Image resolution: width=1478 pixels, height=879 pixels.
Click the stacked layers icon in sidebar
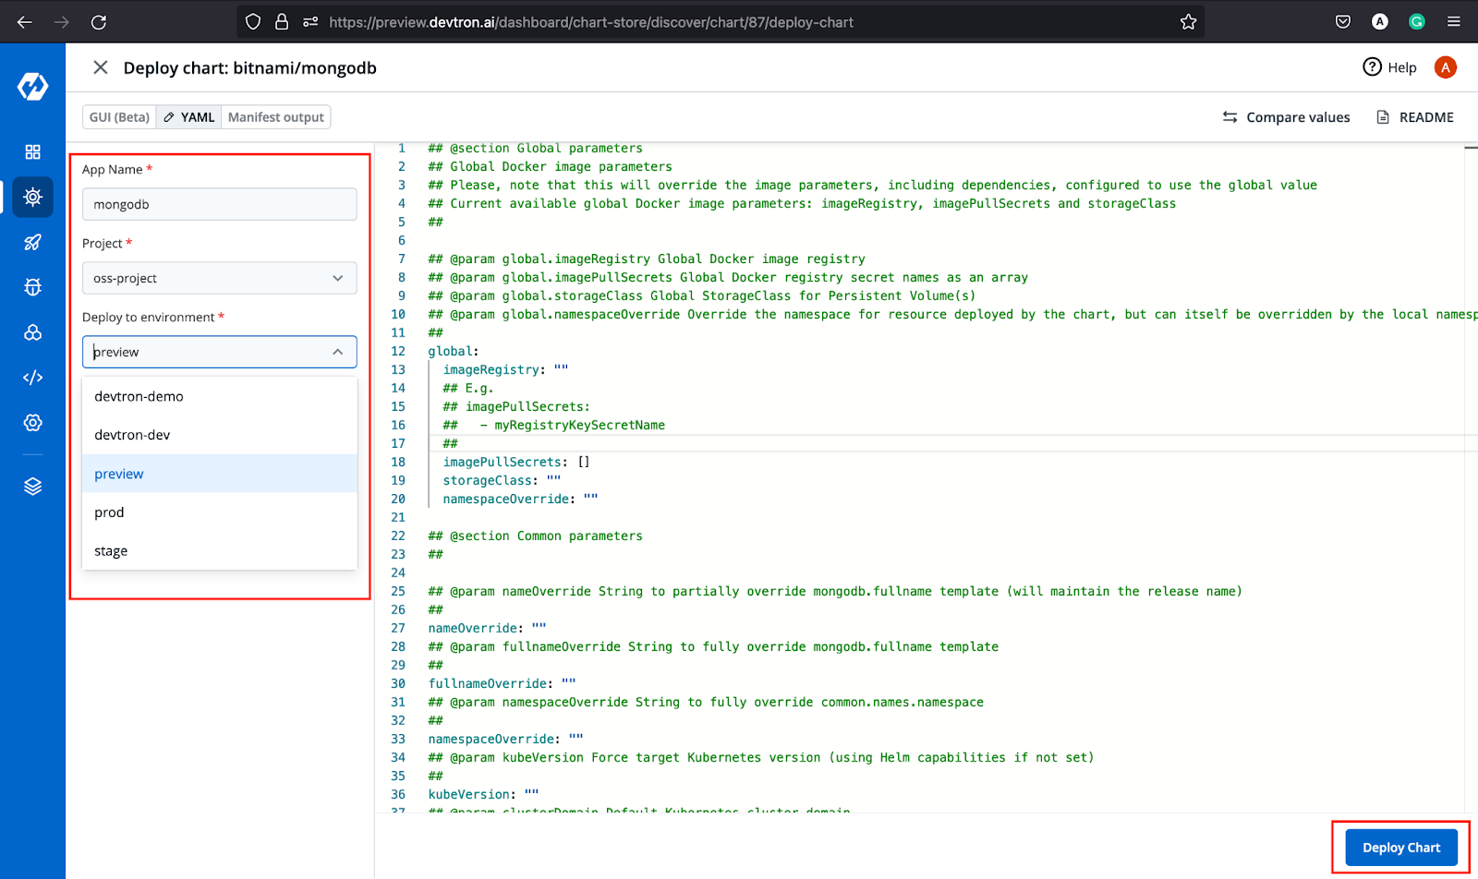click(x=32, y=487)
